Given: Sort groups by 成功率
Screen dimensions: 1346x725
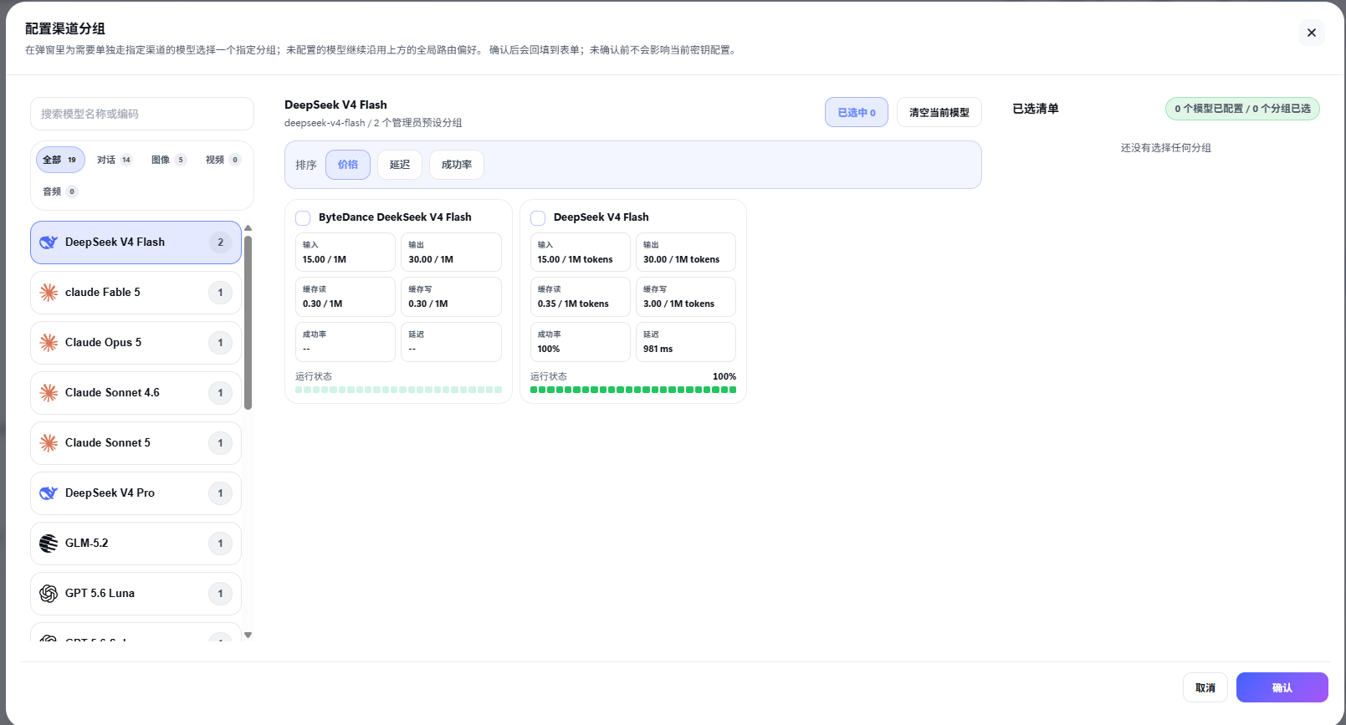Looking at the screenshot, I should [x=457, y=165].
